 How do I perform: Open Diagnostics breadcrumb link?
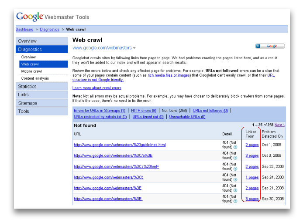point(50,30)
